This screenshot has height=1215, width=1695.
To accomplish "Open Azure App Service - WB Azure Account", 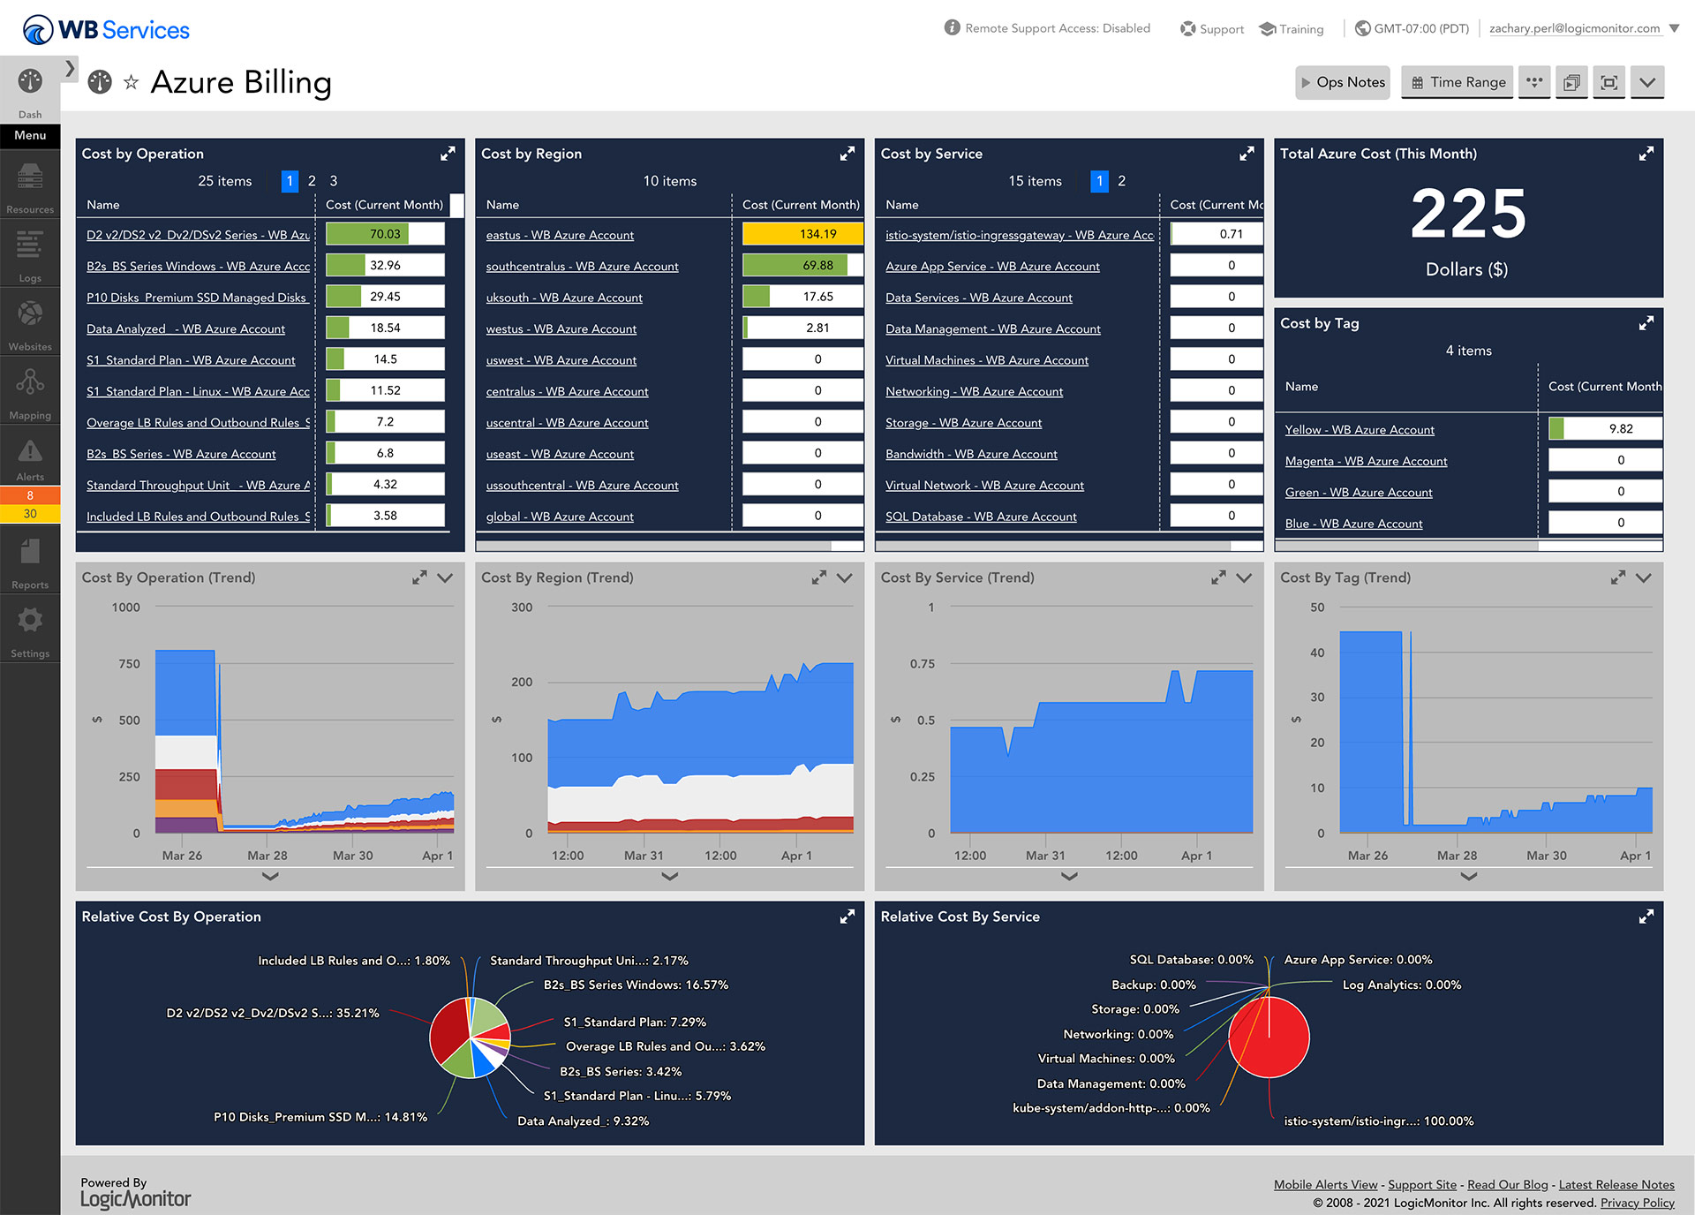I will (992, 266).
